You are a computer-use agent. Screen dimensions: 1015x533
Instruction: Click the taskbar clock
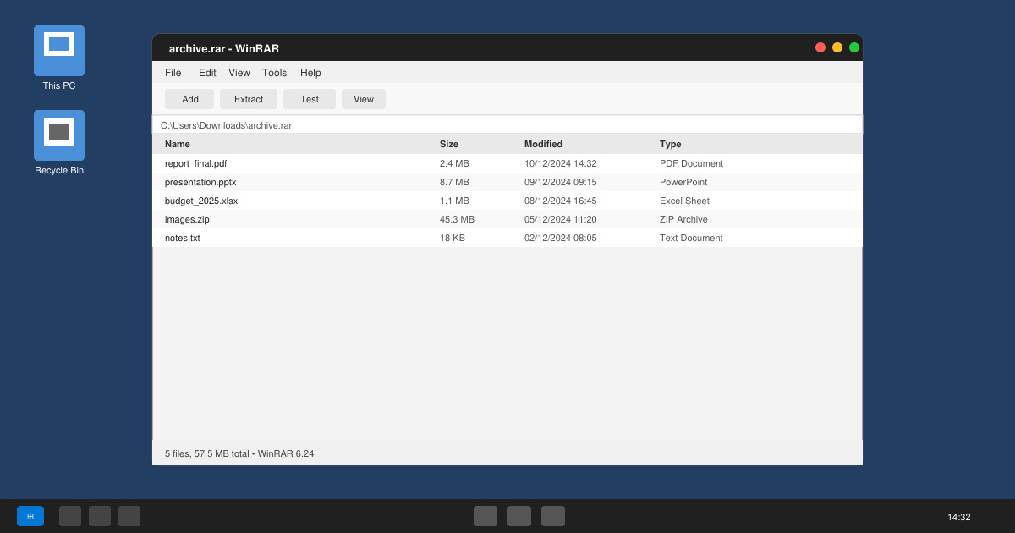[x=959, y=517]
